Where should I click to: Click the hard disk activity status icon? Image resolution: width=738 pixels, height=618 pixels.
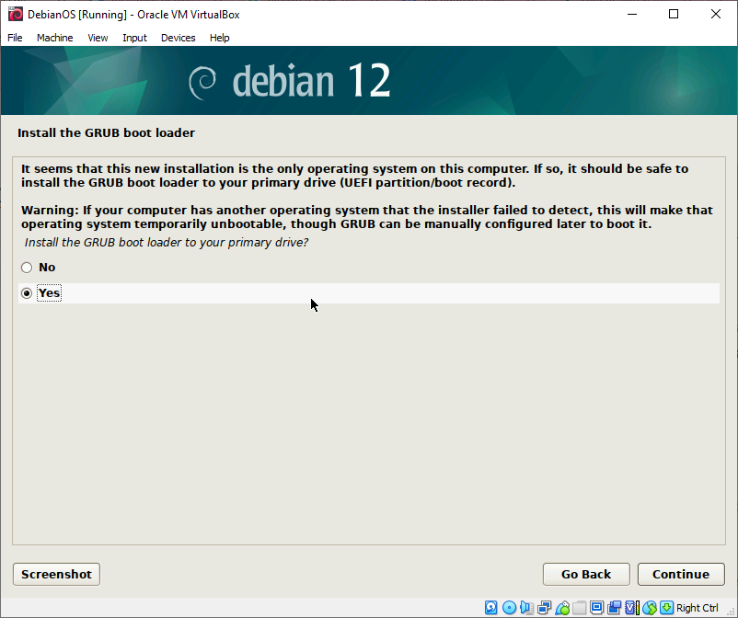(x=490, y=608)
